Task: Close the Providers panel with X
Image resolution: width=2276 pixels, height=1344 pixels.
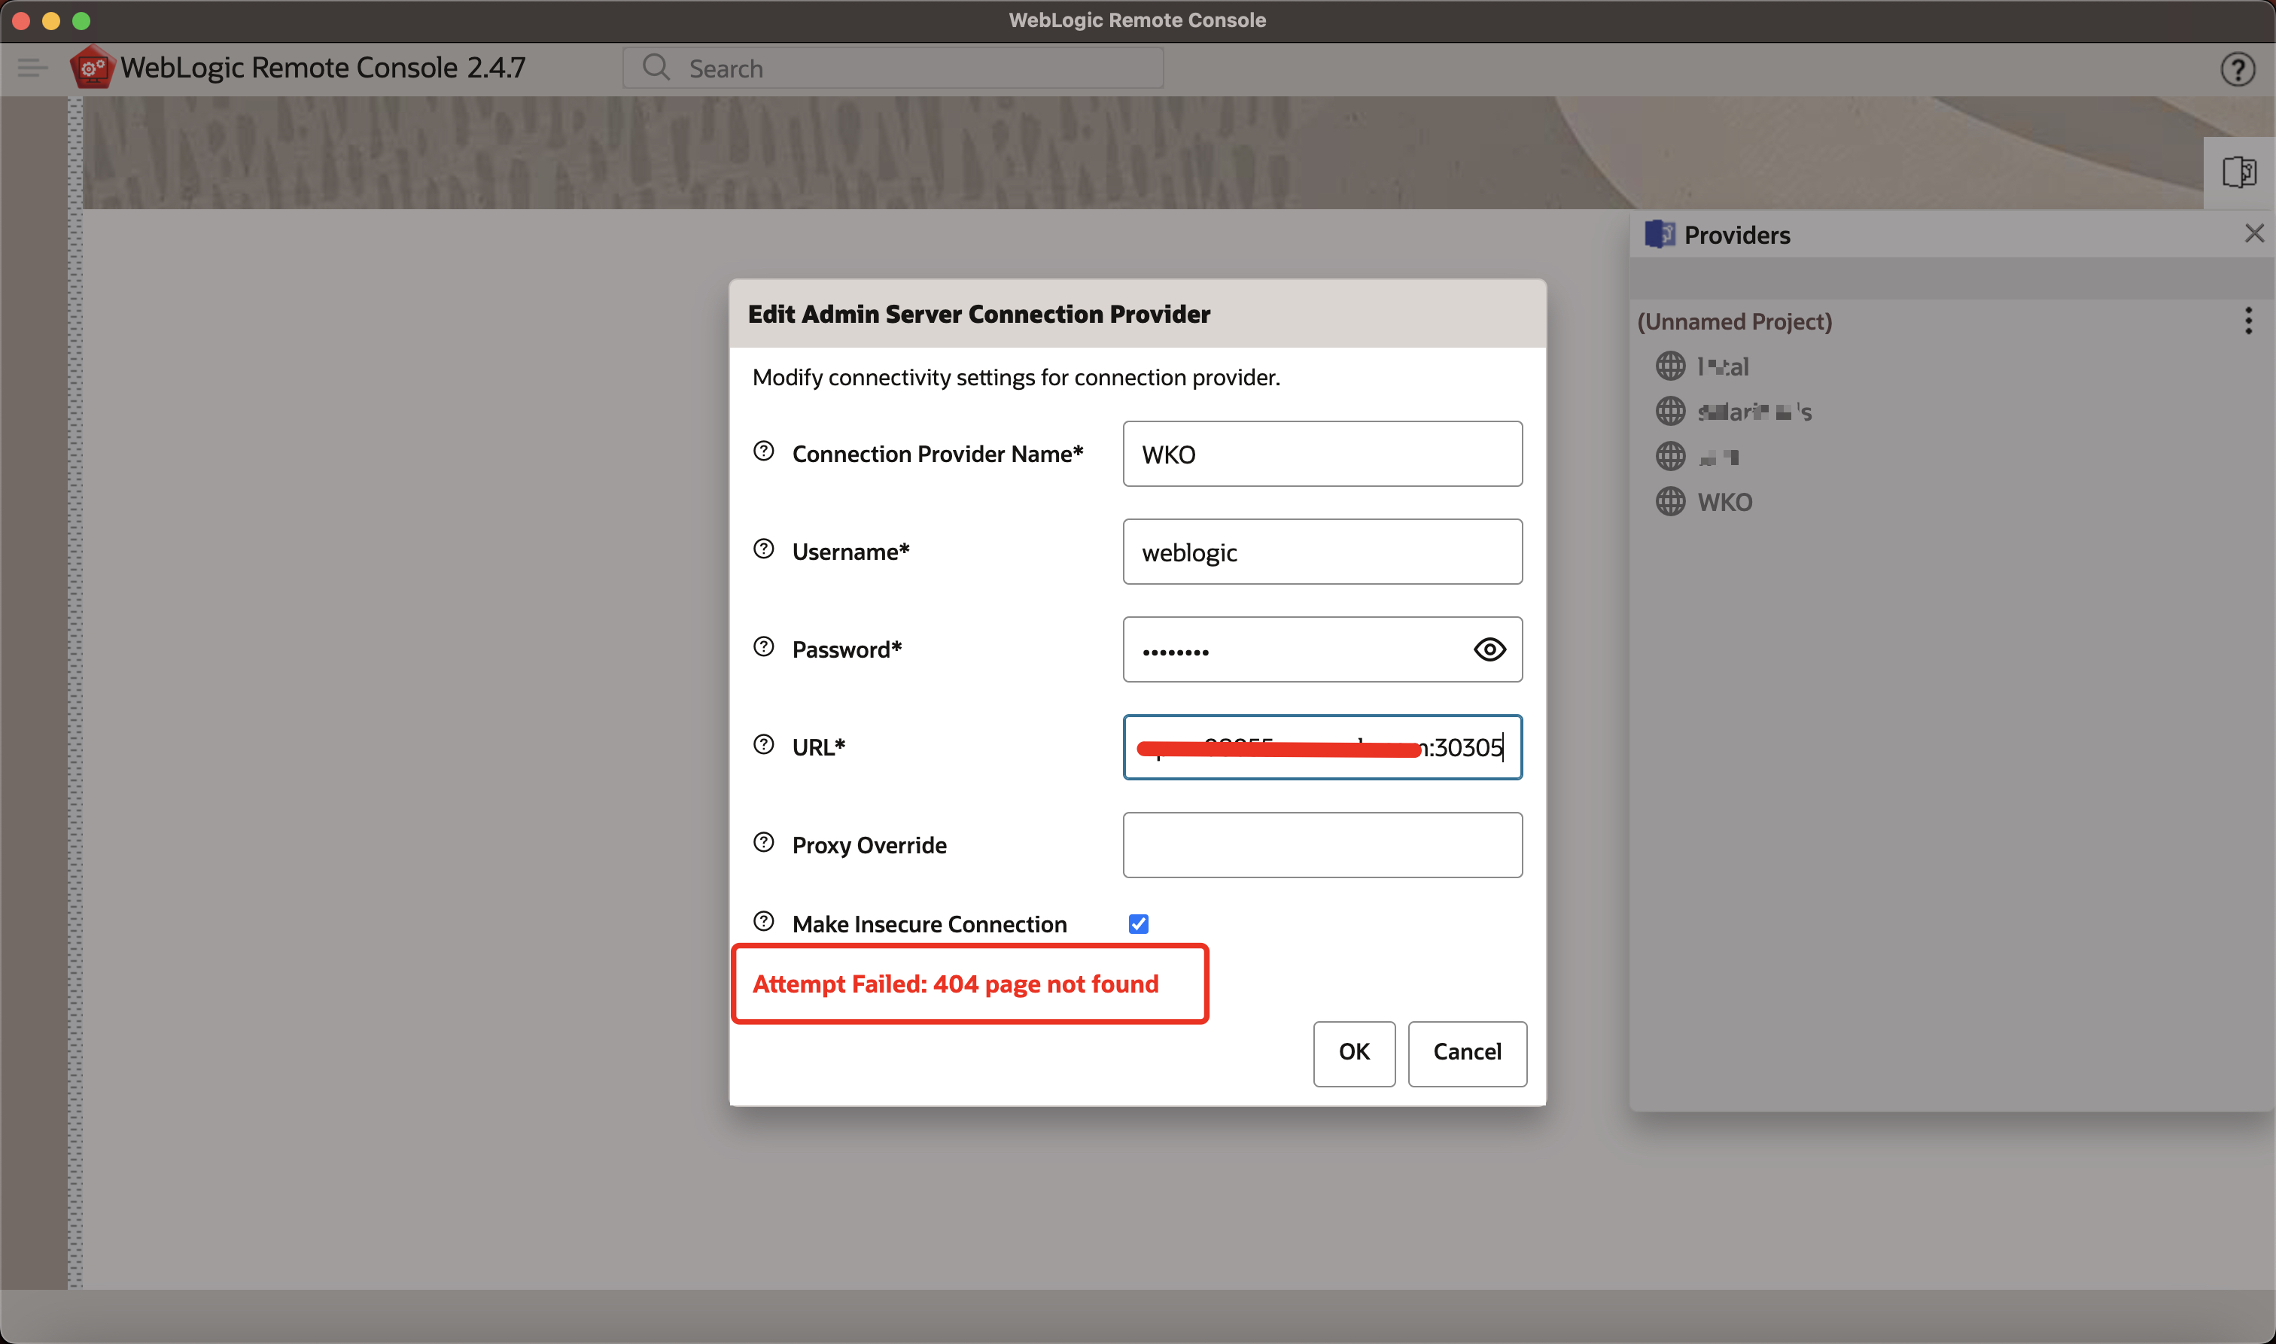Action: click(x=2254, y=234)
